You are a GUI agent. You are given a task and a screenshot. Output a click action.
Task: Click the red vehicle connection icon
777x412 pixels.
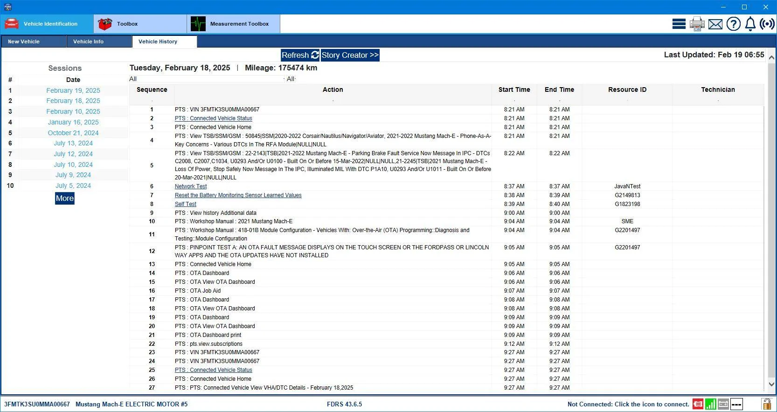point(698,404)
